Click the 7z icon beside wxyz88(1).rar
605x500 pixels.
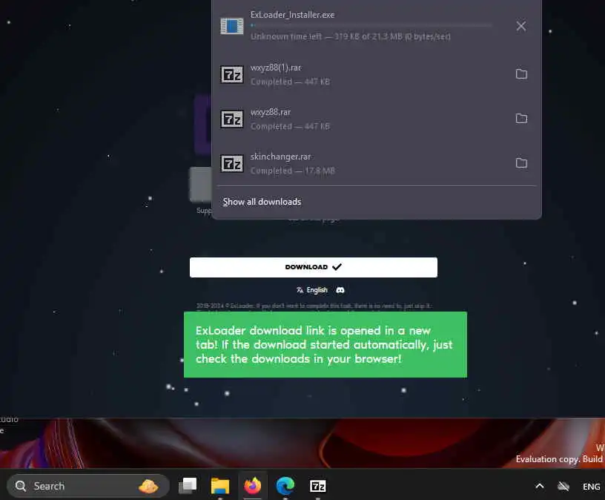point(232,74)
